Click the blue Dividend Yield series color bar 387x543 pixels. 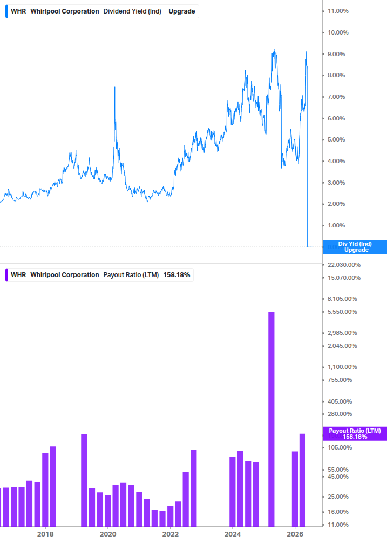6,11
